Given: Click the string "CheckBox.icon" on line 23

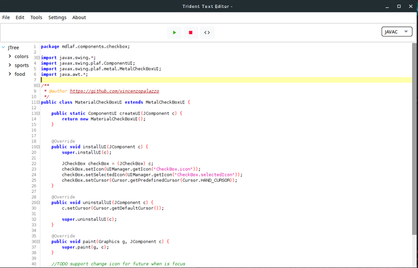Looking at the screenshot, I should click(174, 169).
